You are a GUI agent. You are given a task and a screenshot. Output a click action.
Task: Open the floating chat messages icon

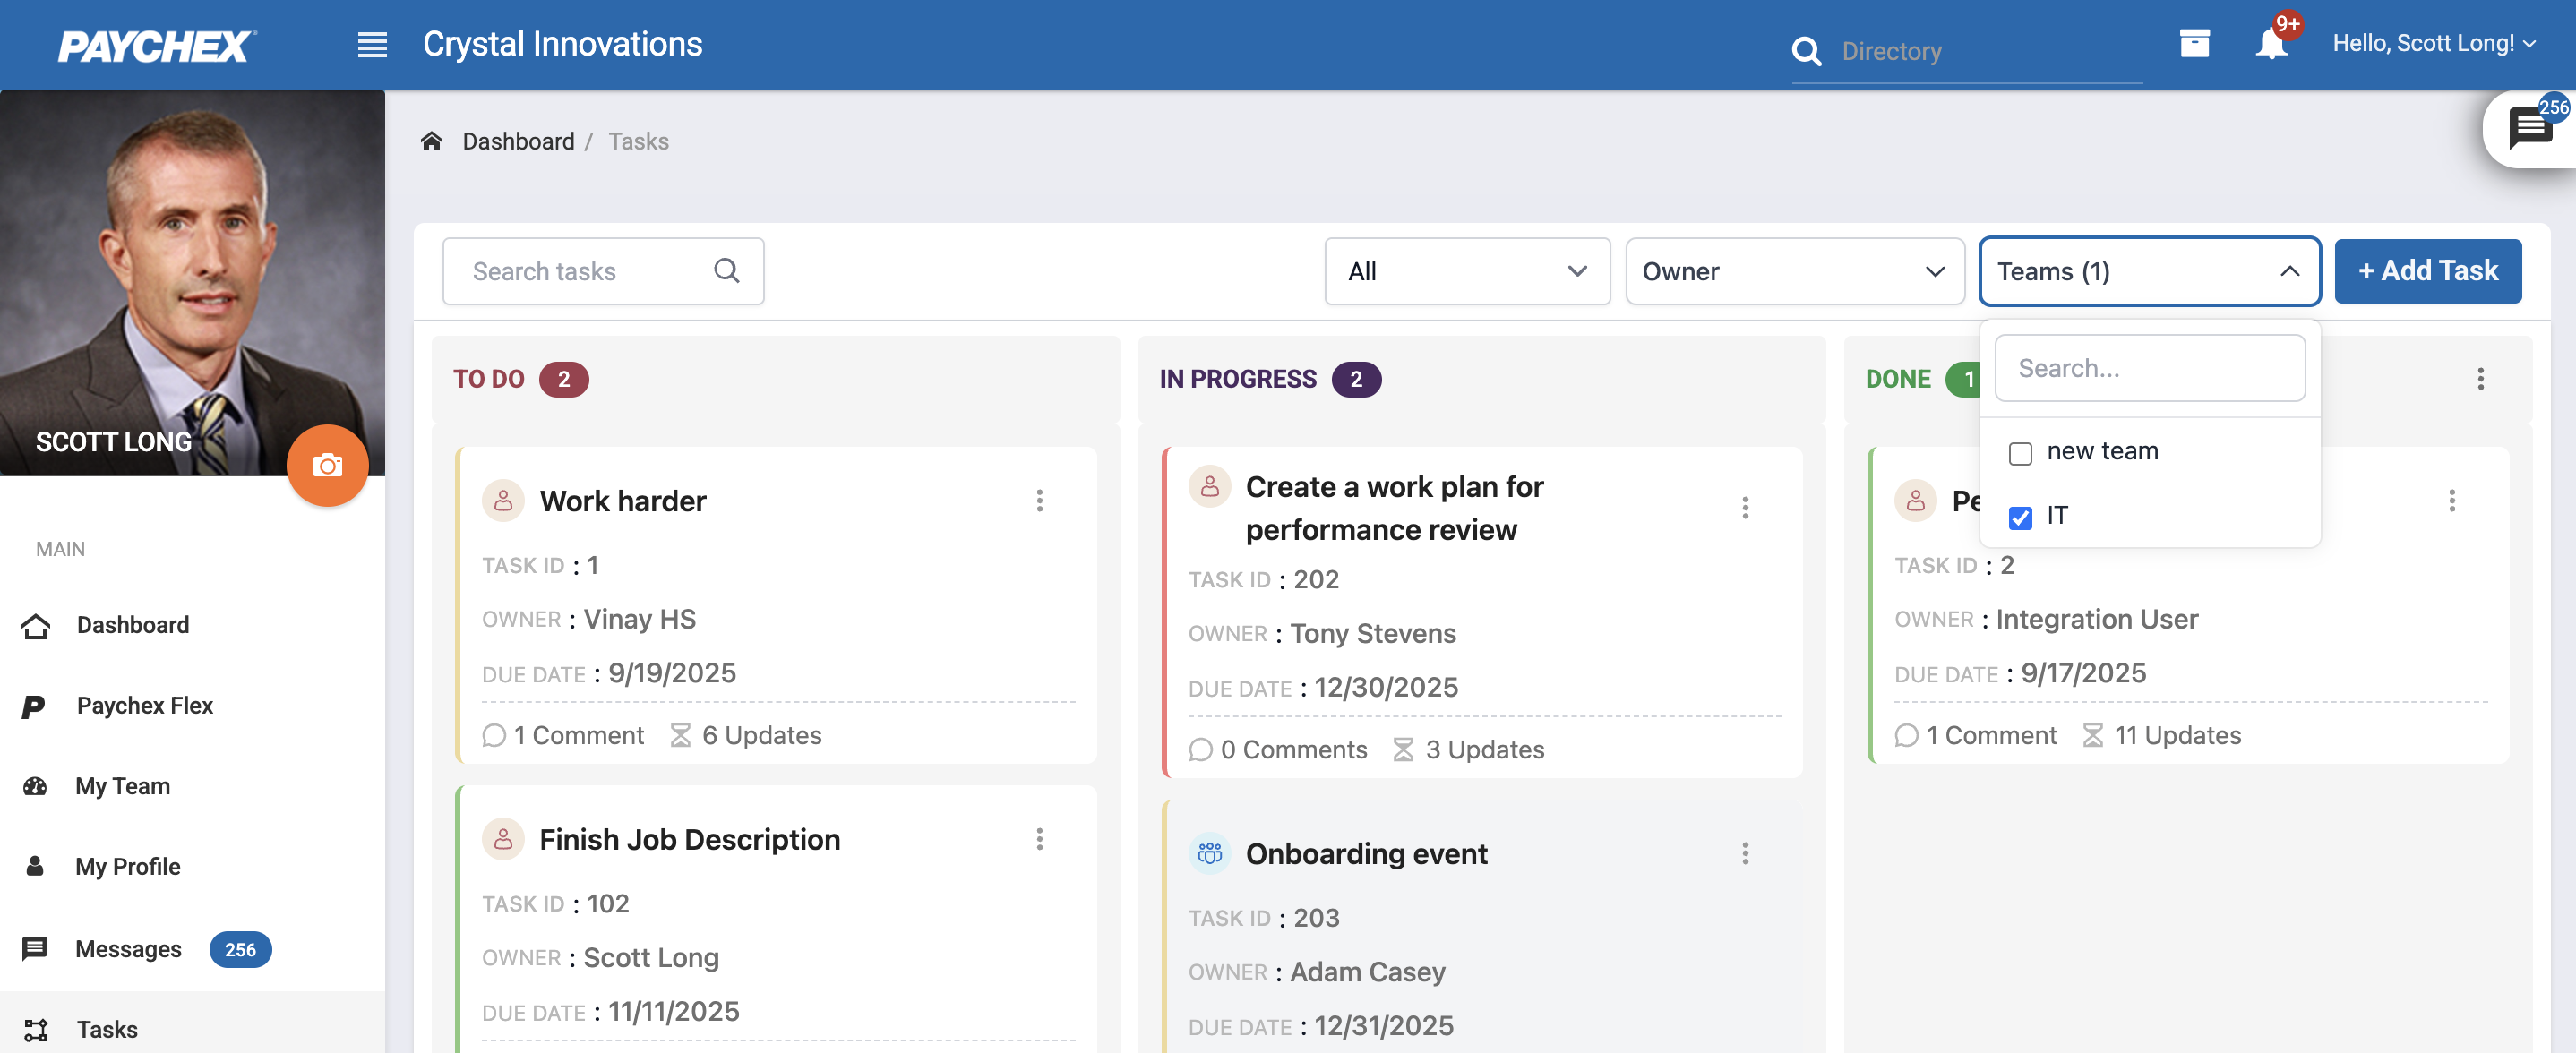[x=2529, y=128]
